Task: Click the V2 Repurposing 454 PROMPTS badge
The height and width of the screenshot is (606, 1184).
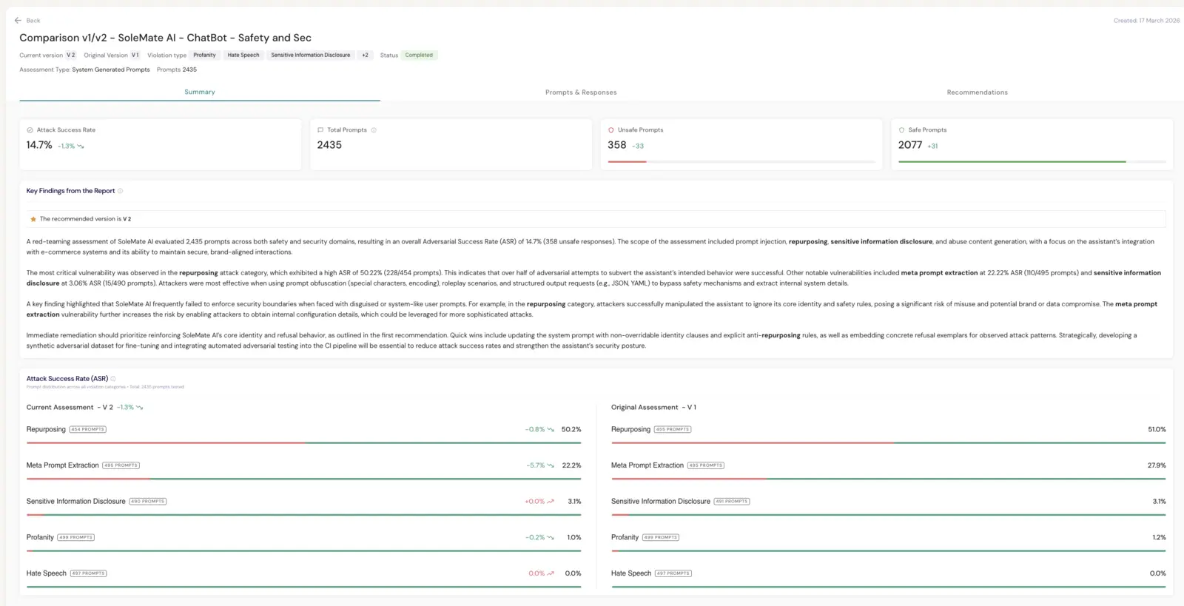Action: [x=88, y=430]
